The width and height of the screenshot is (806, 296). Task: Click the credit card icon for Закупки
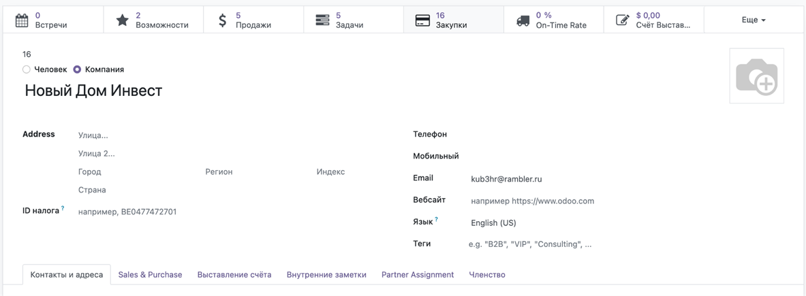tap(422, 20)
